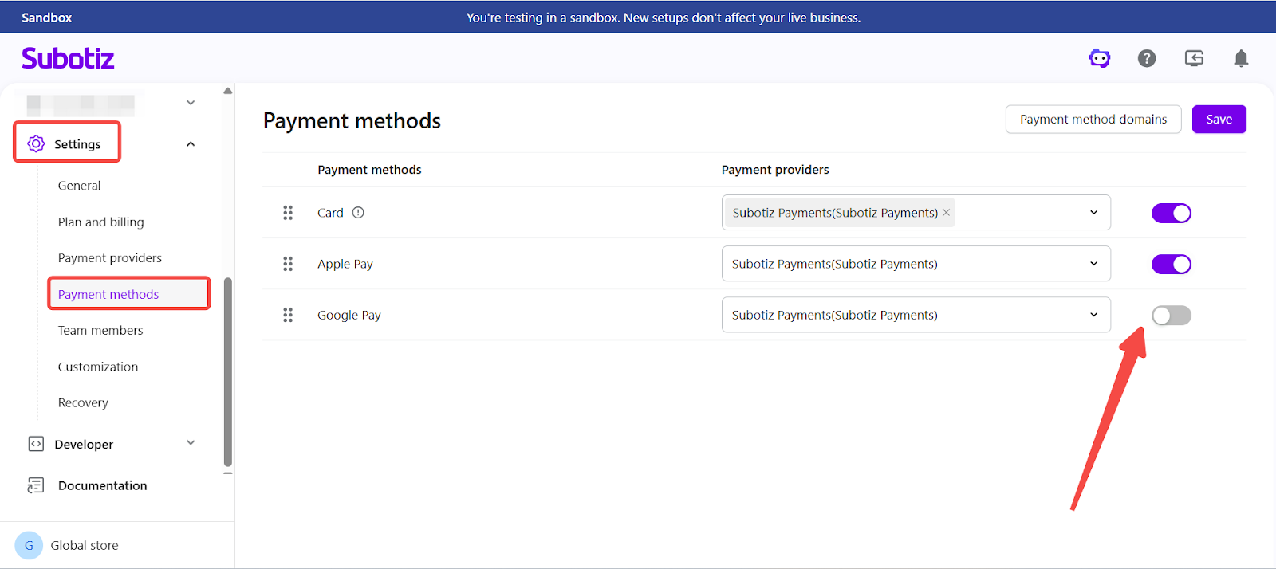This screenshot has height=569, width=1276.
Task: Open Payment method domains
Action: pyautogui.click(x=1093, y=120)
